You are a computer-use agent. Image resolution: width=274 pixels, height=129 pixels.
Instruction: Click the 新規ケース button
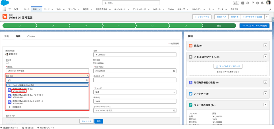pos(221,17)
